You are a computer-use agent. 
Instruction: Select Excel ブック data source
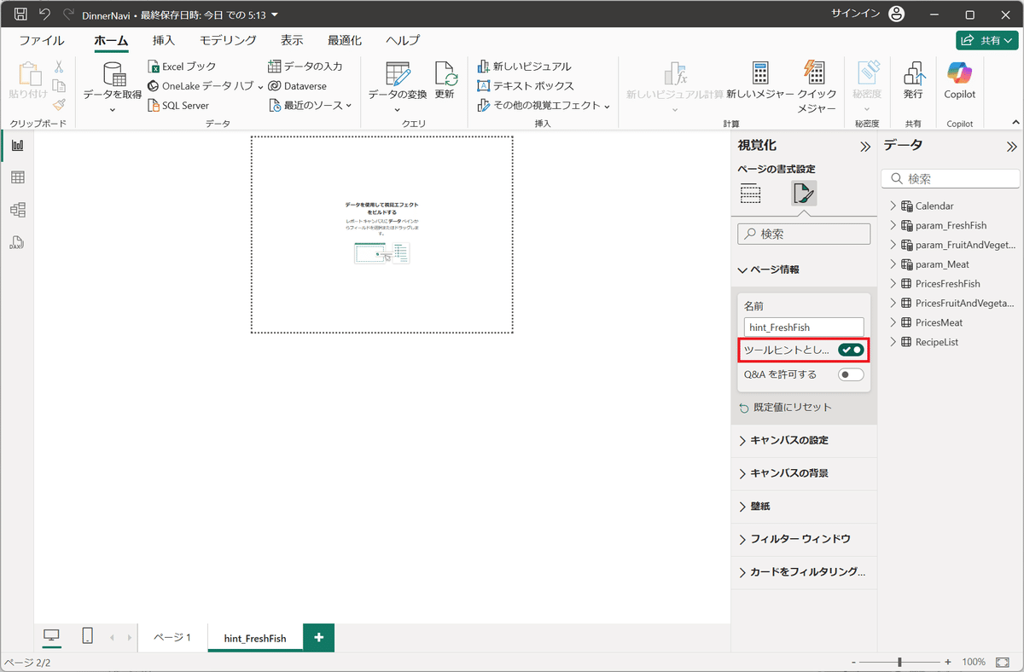(x=182, y=67)
